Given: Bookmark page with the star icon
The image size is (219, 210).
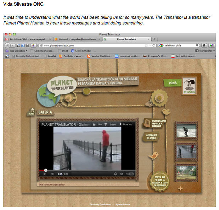Looking at the screenshot, I should tap(146, 45).
